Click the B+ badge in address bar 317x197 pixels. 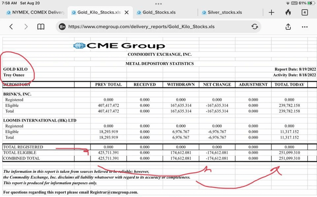[62, 27]
